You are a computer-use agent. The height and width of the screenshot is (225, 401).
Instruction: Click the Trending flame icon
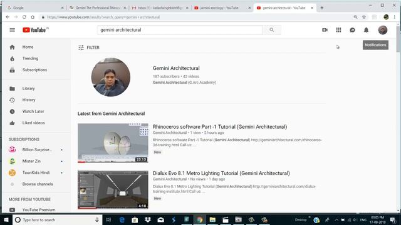[12, 59]
